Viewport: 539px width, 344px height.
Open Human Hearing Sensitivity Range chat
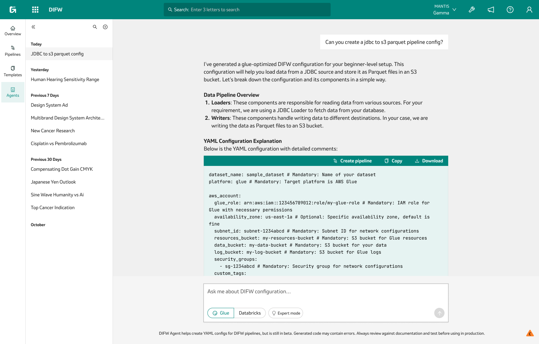coord(69,79)
